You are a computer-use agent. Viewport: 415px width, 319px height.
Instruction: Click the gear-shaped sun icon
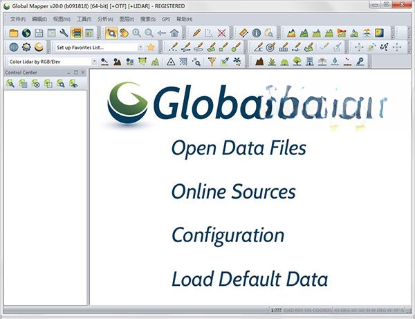point(26,47)
